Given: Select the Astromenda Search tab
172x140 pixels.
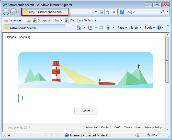Looking at the screenshot, I should tap(35, 28).
